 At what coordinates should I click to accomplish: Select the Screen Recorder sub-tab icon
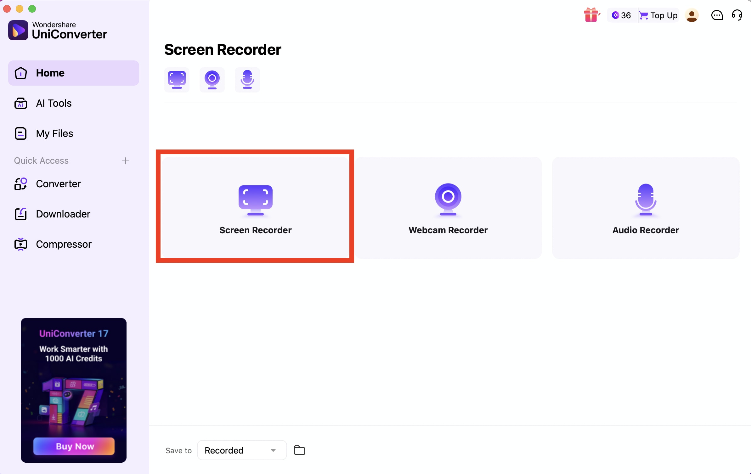(177, 80)
